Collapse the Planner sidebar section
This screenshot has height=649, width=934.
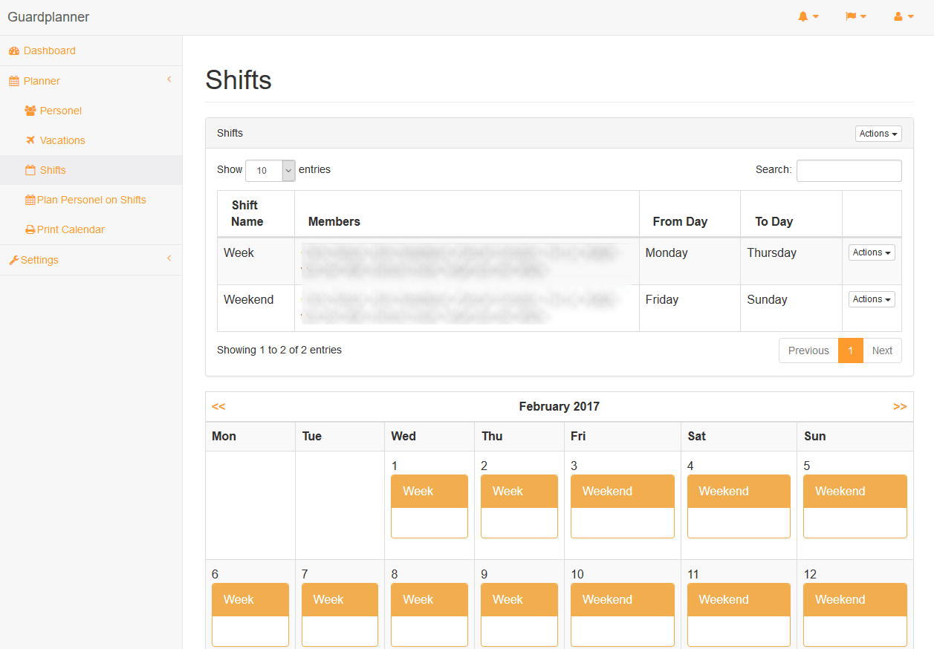(169, 79)
